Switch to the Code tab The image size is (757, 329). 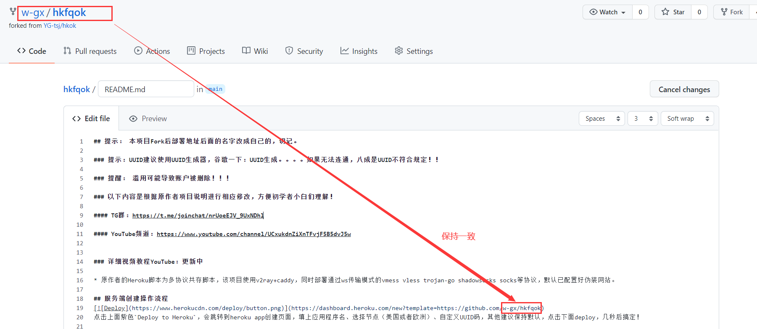[x=32, y=51]
